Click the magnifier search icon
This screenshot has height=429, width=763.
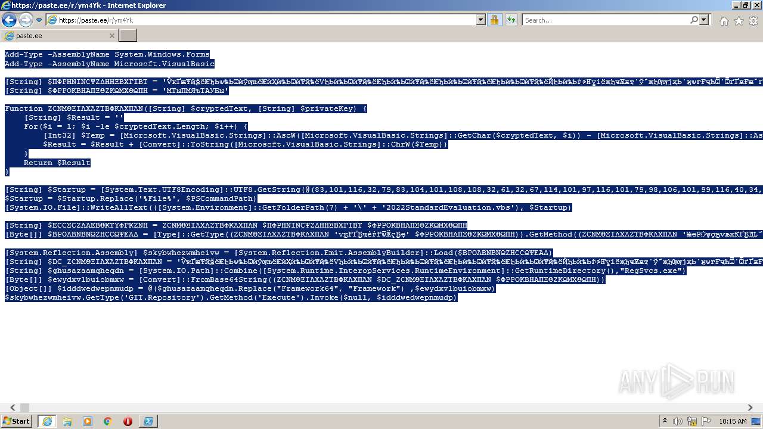point(694,20)
